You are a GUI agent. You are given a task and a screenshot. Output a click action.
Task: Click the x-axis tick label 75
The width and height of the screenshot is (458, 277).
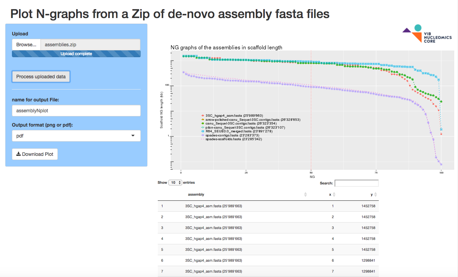click(x=376, y=173)
